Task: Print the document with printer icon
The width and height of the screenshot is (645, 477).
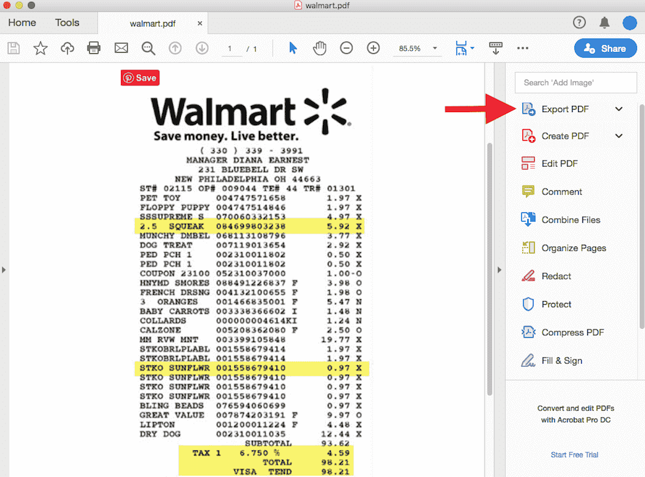Action: [x=94, y=48]
